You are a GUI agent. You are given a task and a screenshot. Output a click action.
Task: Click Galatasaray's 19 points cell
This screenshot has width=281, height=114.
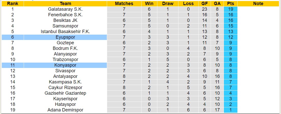[231, 9]
